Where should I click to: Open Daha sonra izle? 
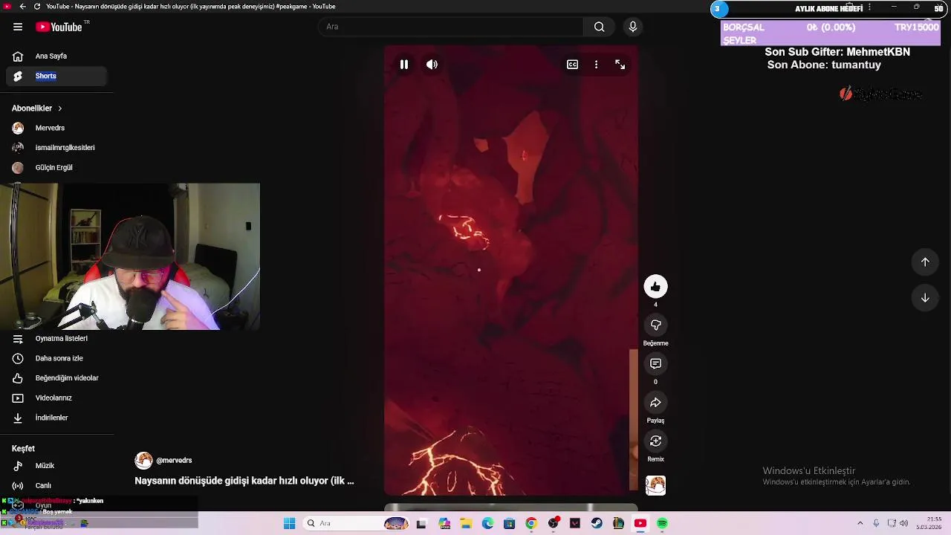(56, 358)
